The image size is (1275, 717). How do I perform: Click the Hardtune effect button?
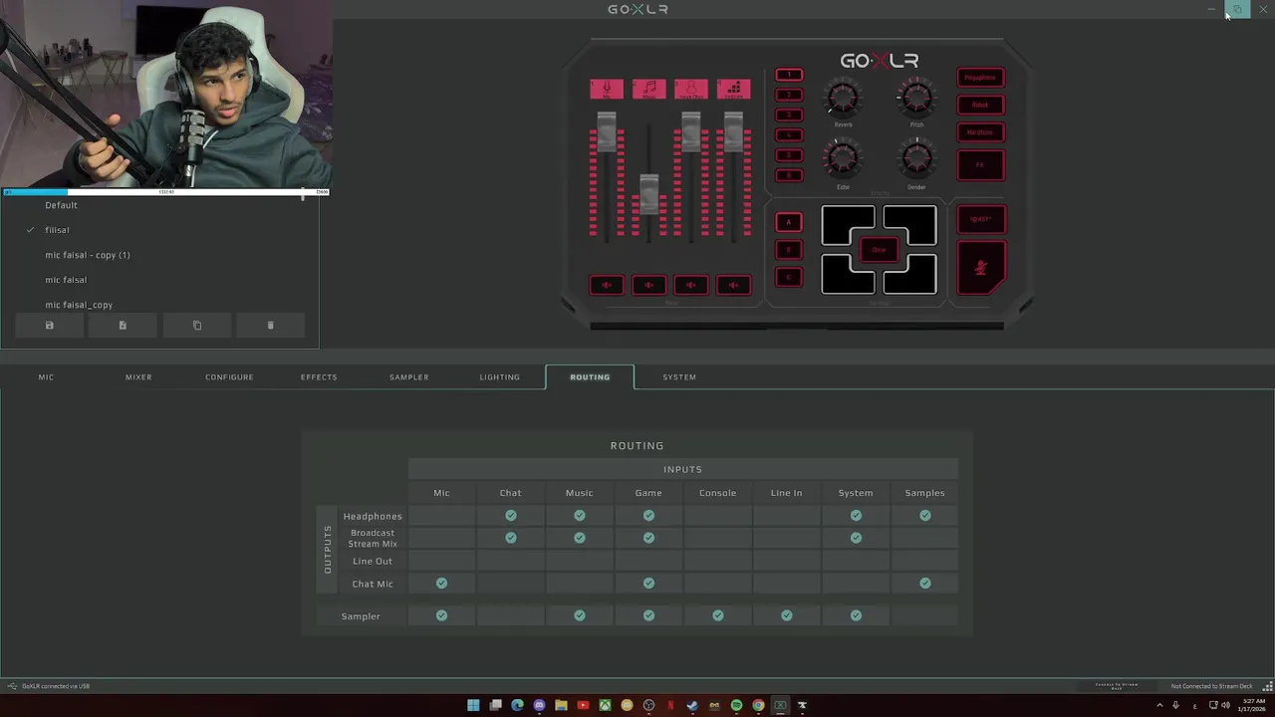(x=981, y=132)
